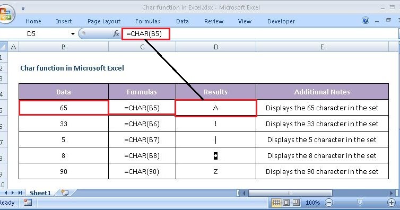
Task: Go to next sheet tab arrow
Action: point(13,193)
